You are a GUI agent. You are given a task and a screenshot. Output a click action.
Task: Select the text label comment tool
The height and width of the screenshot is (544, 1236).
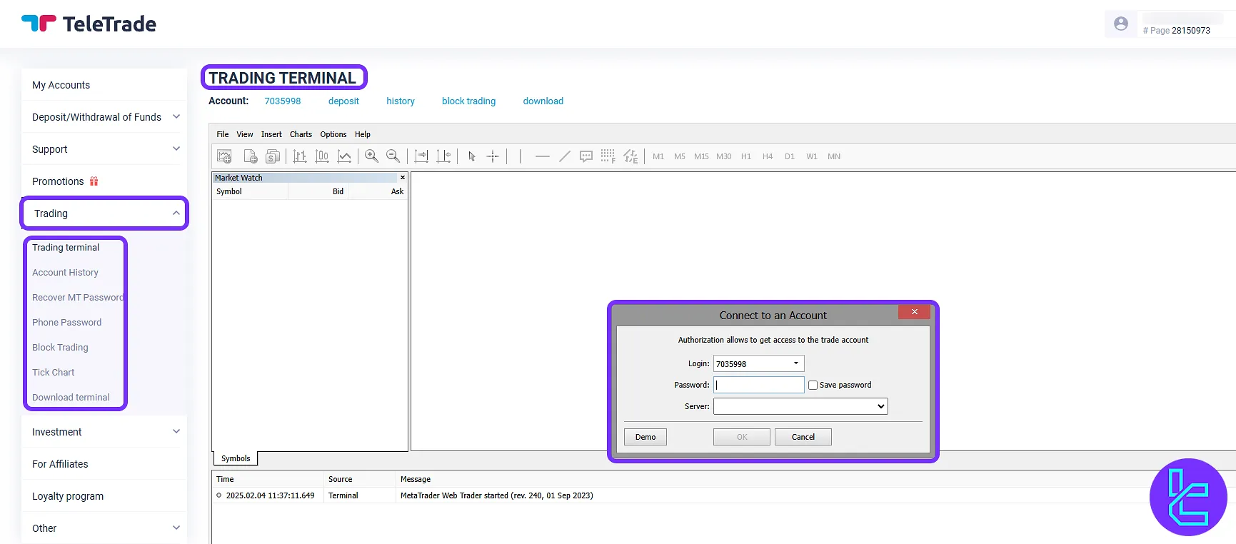586,156
